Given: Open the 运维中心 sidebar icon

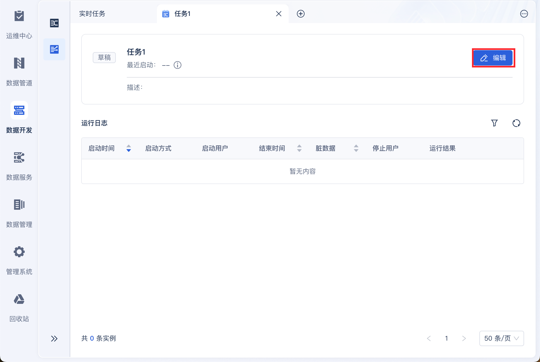Looking at the screenshot, I should coord(19,16).
